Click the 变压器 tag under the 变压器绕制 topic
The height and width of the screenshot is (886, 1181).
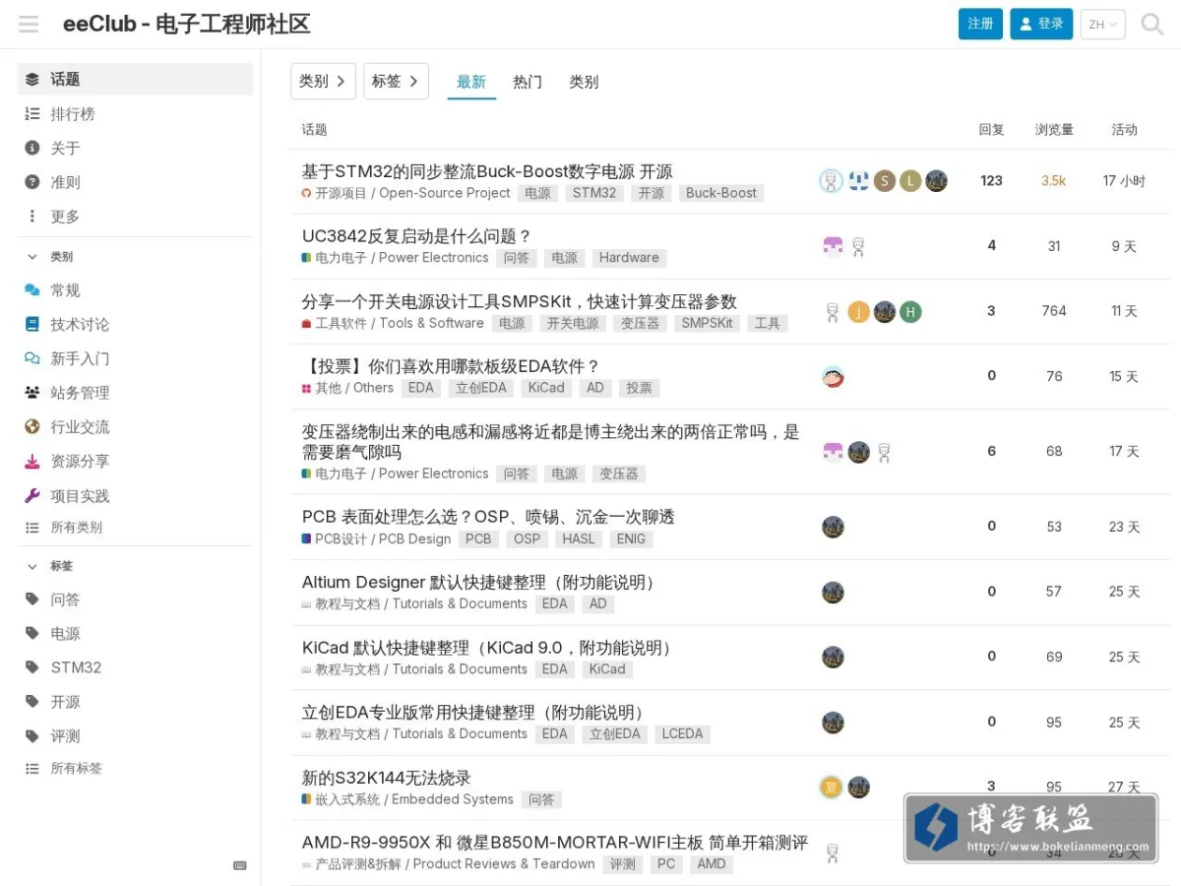click(619, 474)
